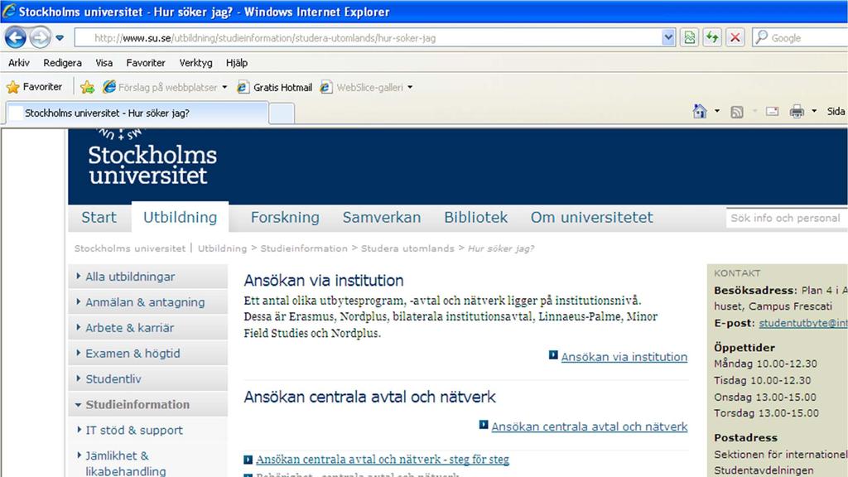The width and height of the screenshot is (848, 477).
Task: Open IT stöd & support sidebar item
Action: tap(147, 431)
